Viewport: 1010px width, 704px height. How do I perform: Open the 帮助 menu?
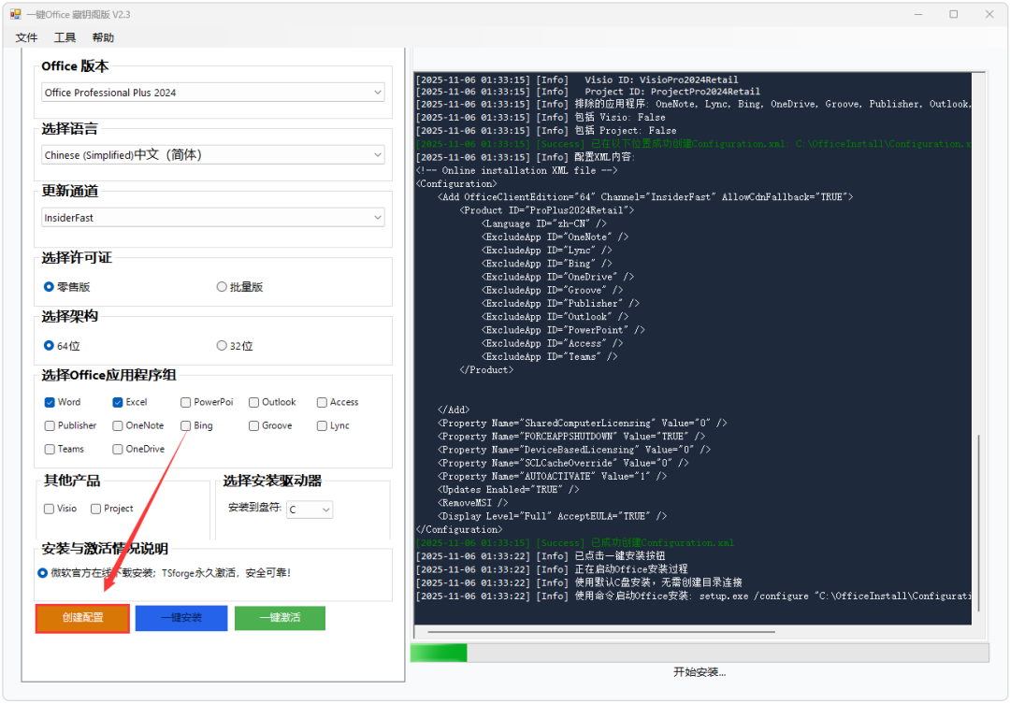coord(103,37)
